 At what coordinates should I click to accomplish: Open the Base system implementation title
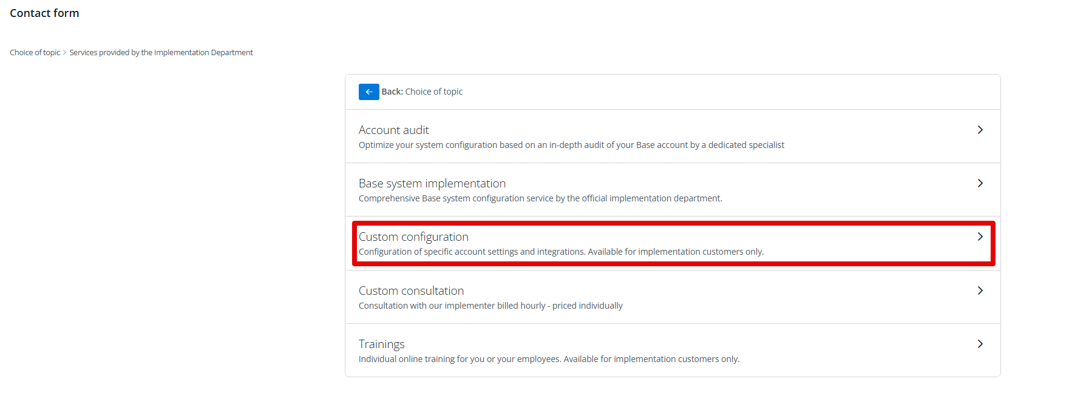(432, 183)
